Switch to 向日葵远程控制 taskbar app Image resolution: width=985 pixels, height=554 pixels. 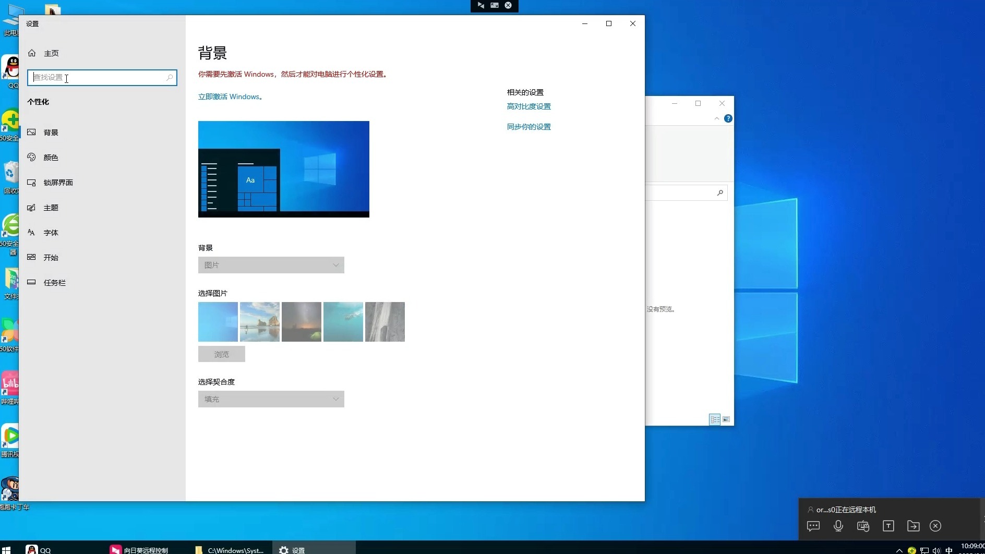click(139, 550)
